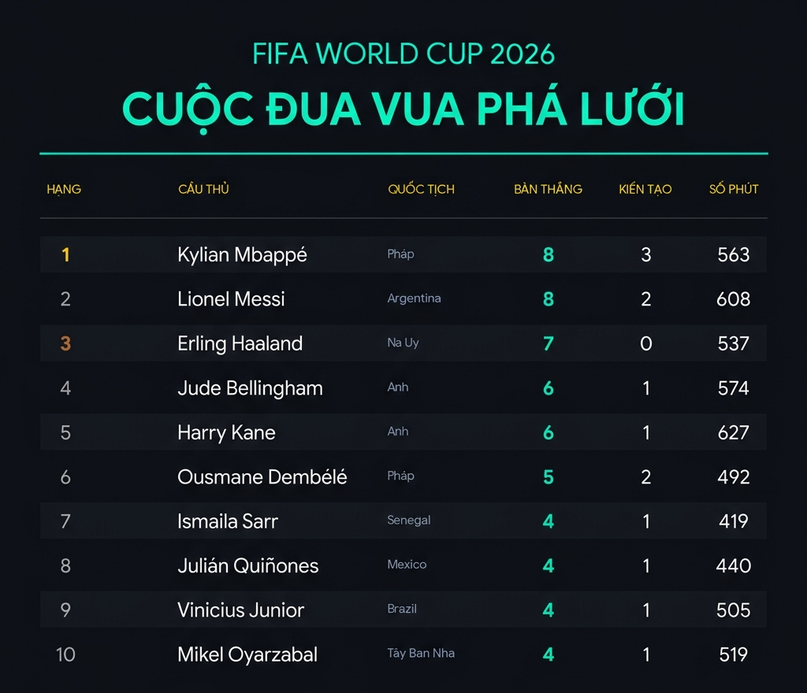Click the BÀN THẮNG column header
Viewport: 807px width, 693px height.
pos(549,189)
